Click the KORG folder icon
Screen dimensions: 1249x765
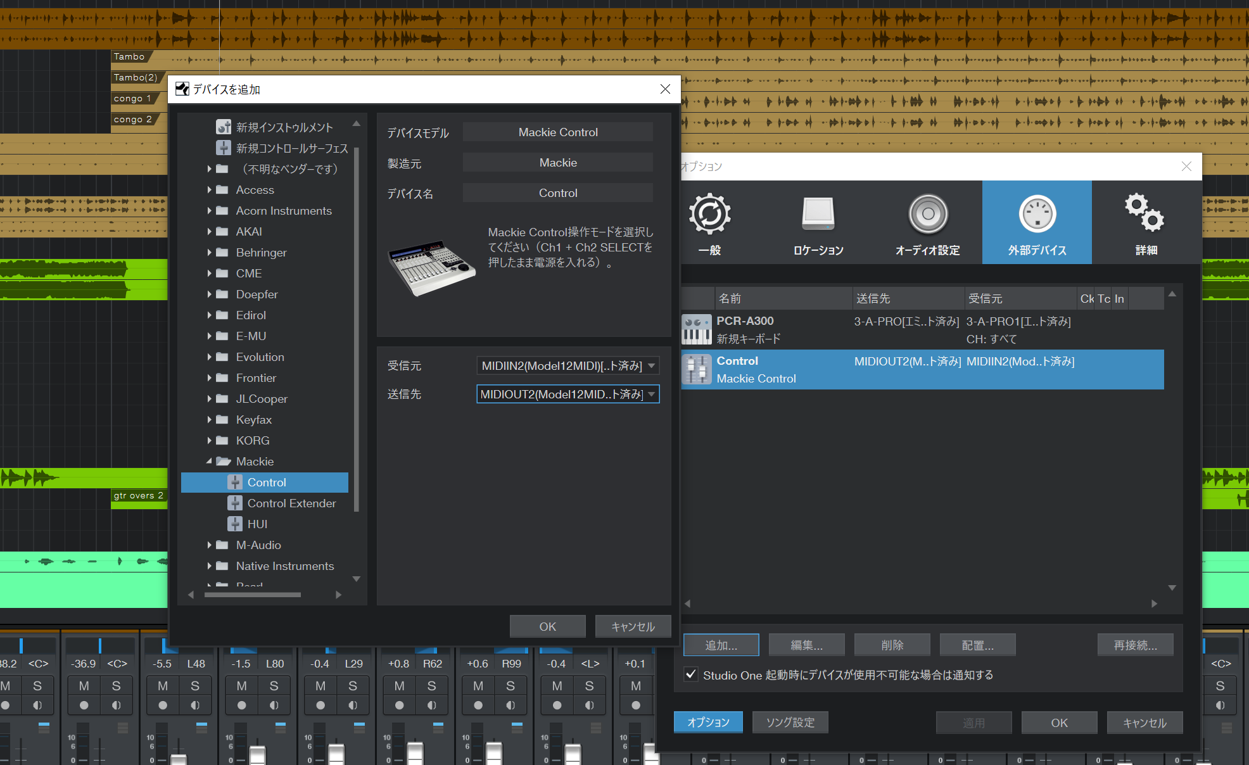pos(222,440)
